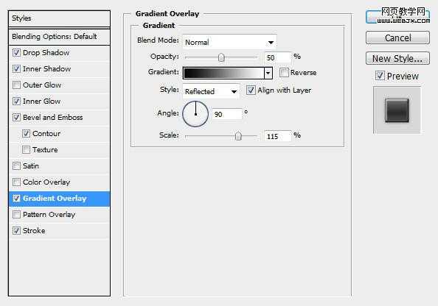438x306 pixels.
Task: Click the Opacity slider handle
Action: pyautogui.click(x=221, y=57)
